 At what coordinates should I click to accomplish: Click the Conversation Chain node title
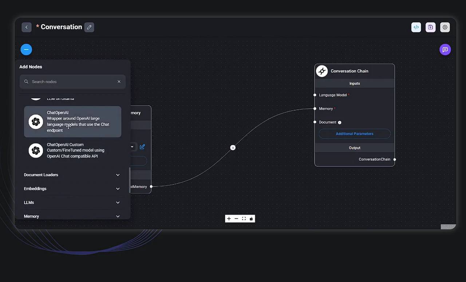point(349,71)
